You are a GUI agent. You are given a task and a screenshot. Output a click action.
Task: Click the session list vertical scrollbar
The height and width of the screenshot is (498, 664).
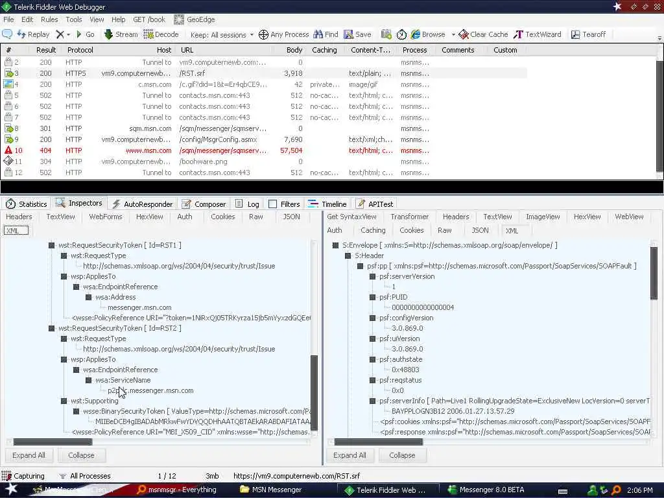659,118
